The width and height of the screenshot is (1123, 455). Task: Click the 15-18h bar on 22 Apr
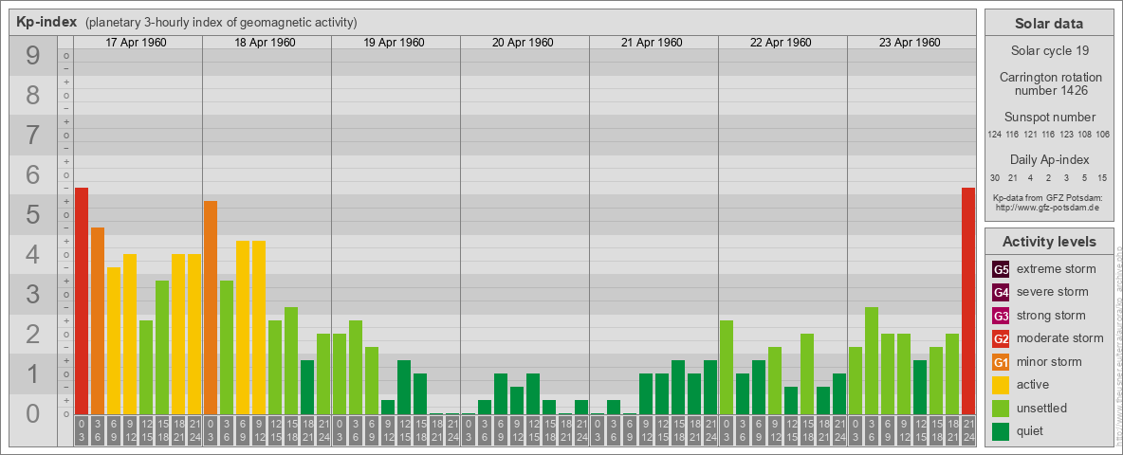(806, 373)
